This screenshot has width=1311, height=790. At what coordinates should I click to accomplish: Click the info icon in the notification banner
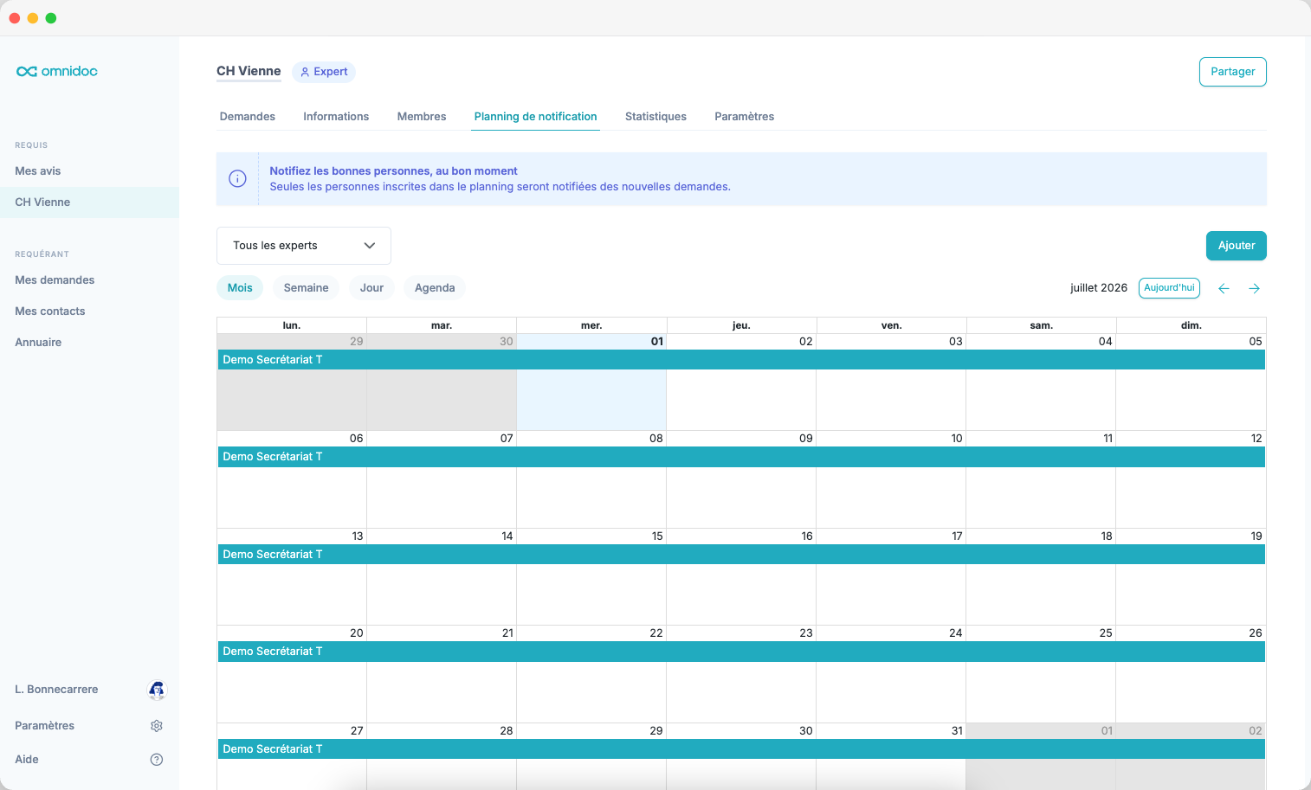(x=237, y=178)
